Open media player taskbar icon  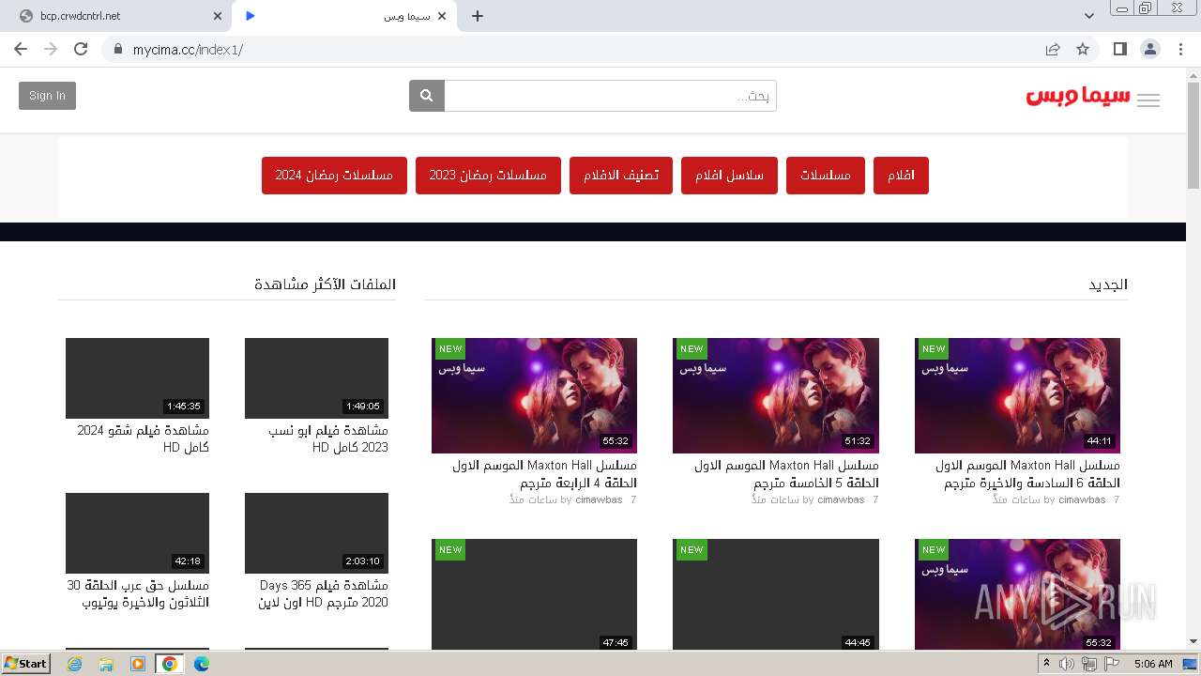(x=138, y=664)
